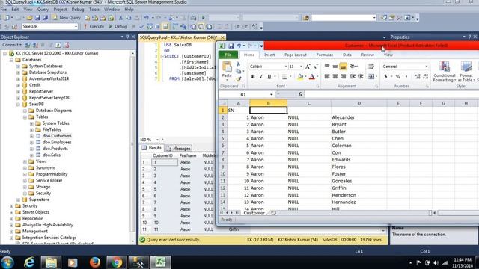This screenshot has height=269, width=479.
Task: Click the SSMS Undo toolbar icon
Action: (x=147, y=18)
